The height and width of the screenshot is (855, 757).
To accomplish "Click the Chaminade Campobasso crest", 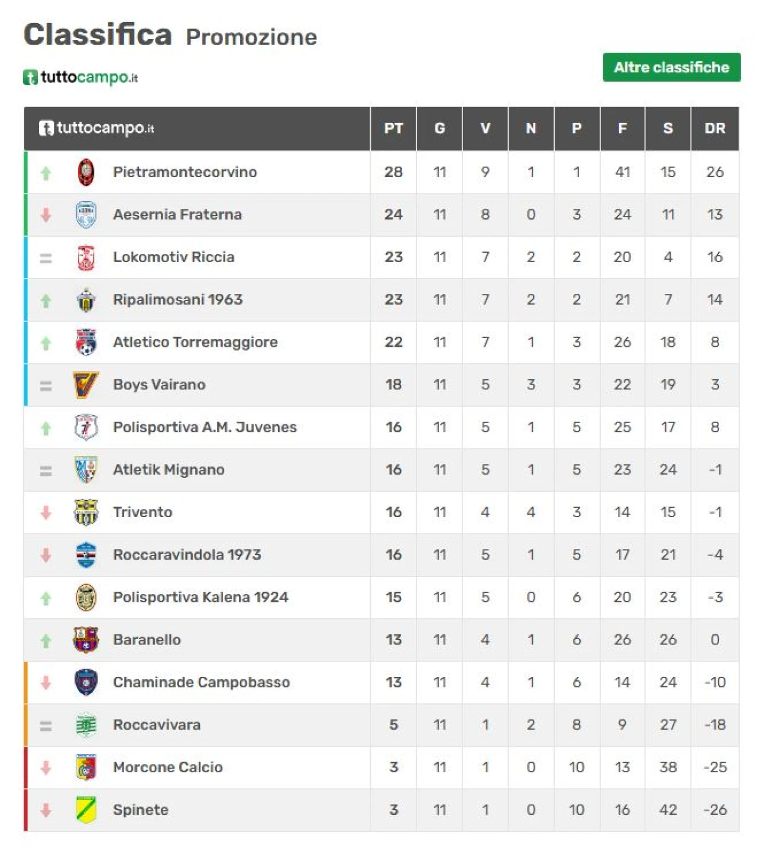I will pos(86,683).
